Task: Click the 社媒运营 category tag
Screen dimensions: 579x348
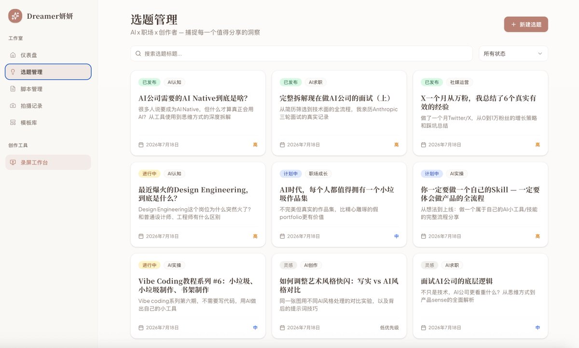Action: pyautogui.click(x=459, y=82)
